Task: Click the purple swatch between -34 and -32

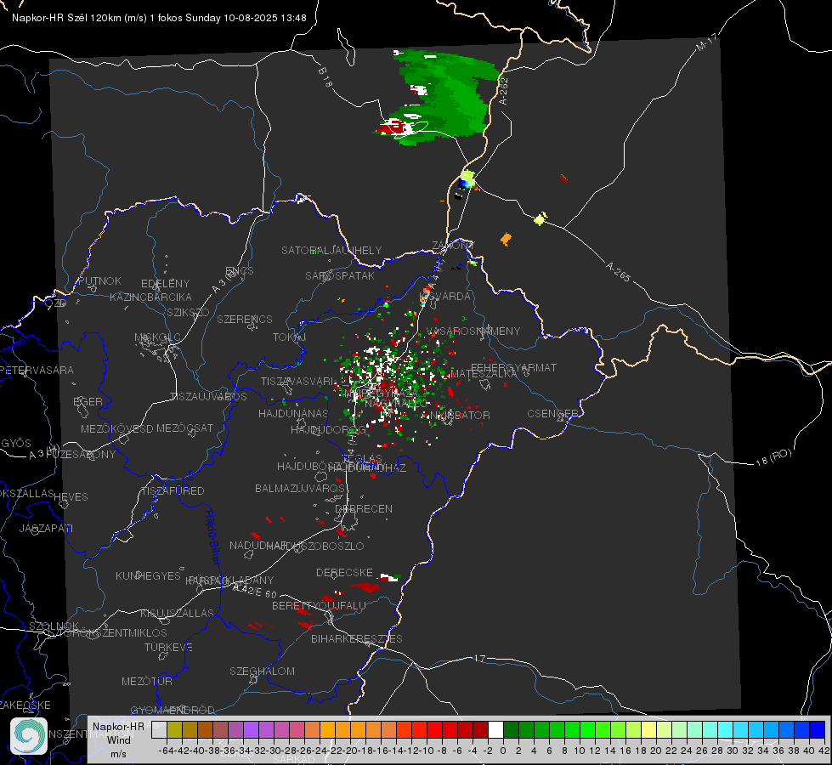Action: [x=251, y=729]
